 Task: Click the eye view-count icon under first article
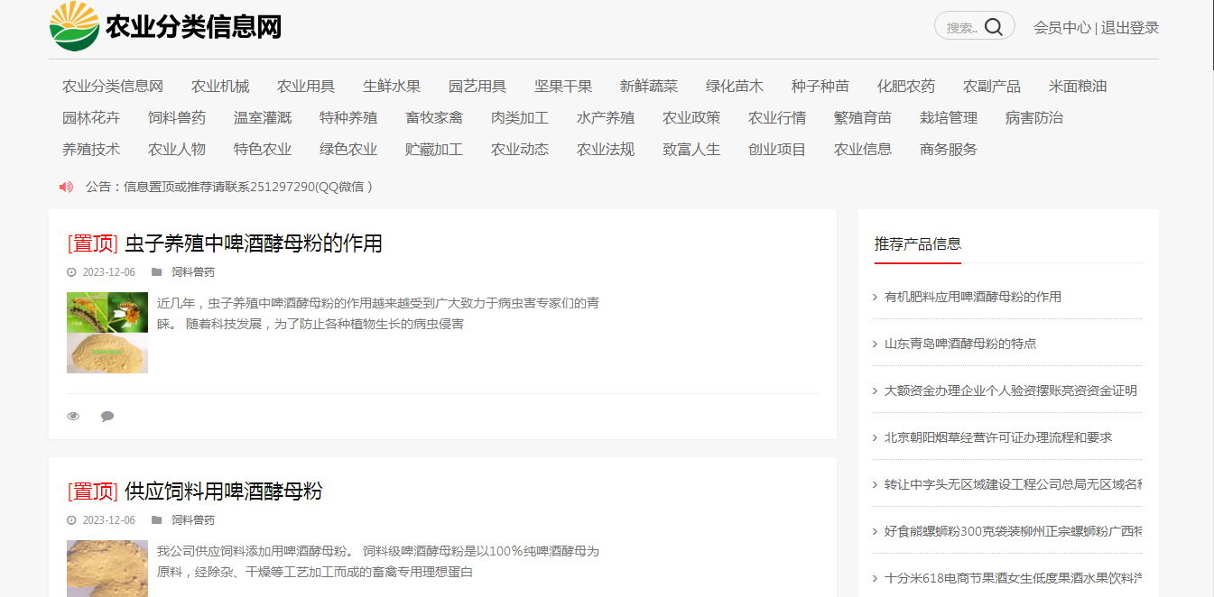[73, 416]
